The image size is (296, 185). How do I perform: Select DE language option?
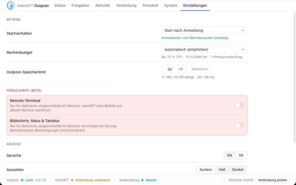[241, 155]
